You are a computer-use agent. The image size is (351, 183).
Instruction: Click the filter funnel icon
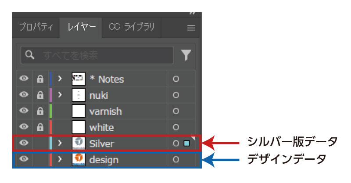click(186, 55)
